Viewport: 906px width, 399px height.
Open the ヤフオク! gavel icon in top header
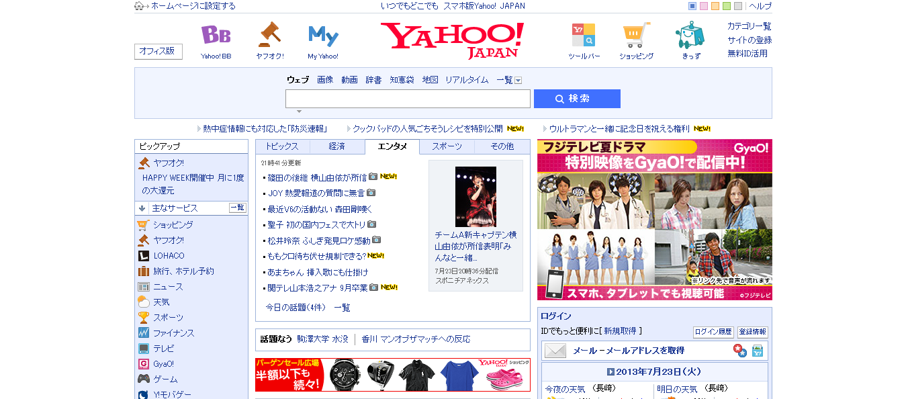tap(269, 34)
